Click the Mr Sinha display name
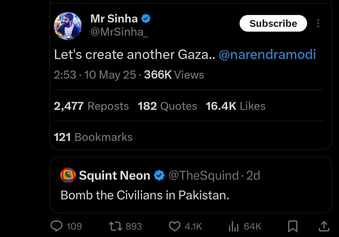The width and height of the screenshot is (339, 237). click(114, 19)
